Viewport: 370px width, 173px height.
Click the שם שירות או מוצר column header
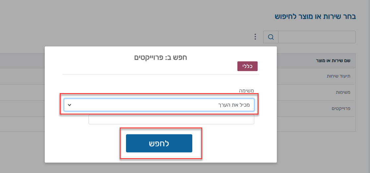[333, 61]
